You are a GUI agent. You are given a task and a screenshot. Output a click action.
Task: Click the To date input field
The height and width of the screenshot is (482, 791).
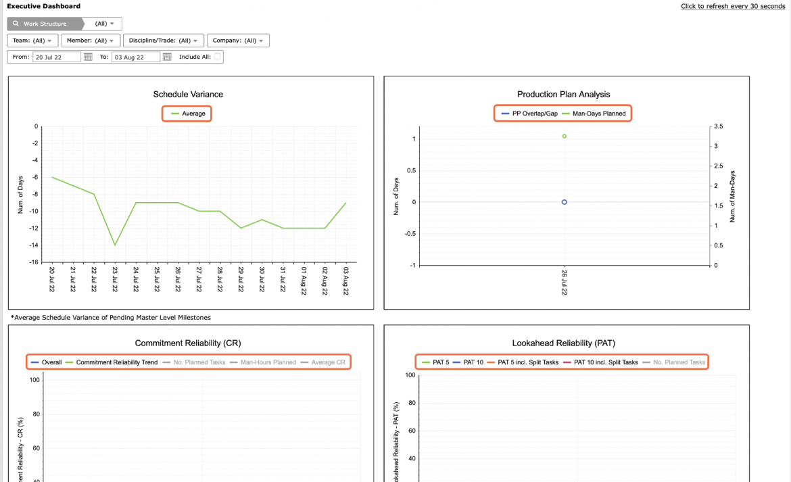[136, 57]
